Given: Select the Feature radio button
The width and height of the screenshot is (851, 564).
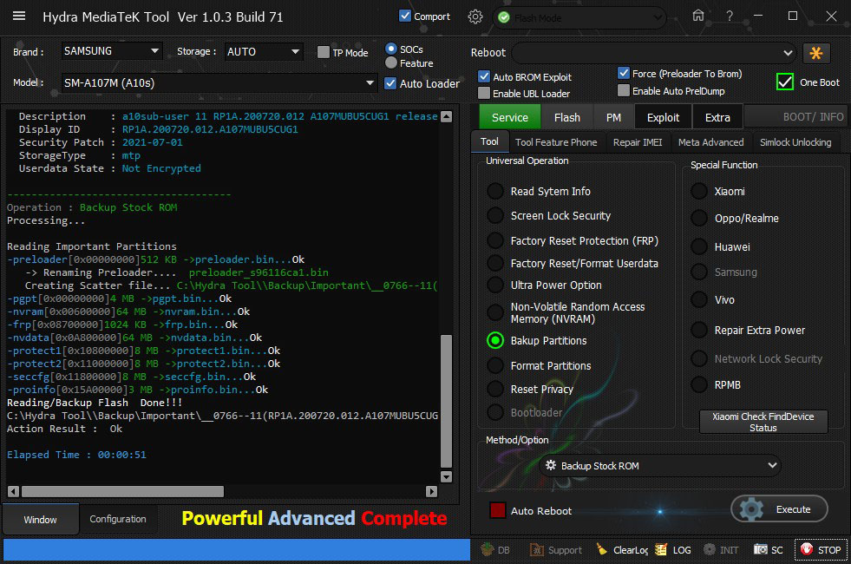Looking at the screenshot, I should tap(390, 63).
